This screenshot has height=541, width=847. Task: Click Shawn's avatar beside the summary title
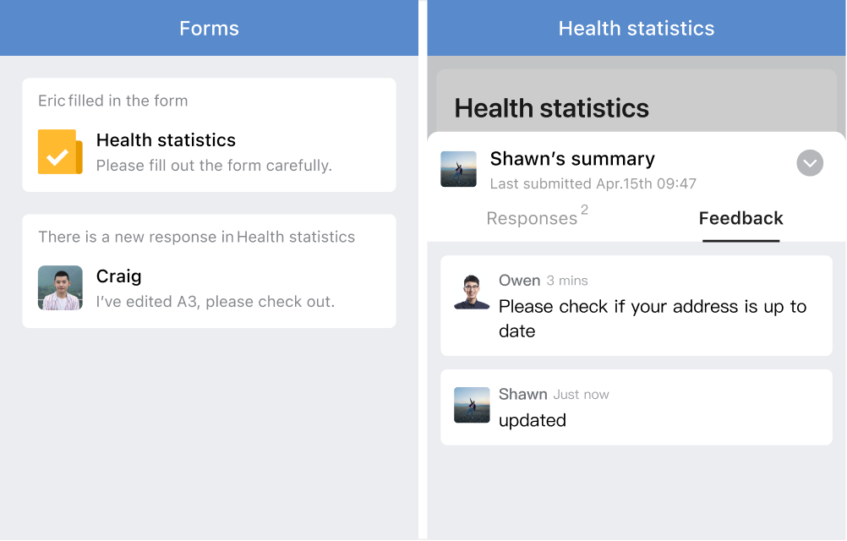click(458, 169)
